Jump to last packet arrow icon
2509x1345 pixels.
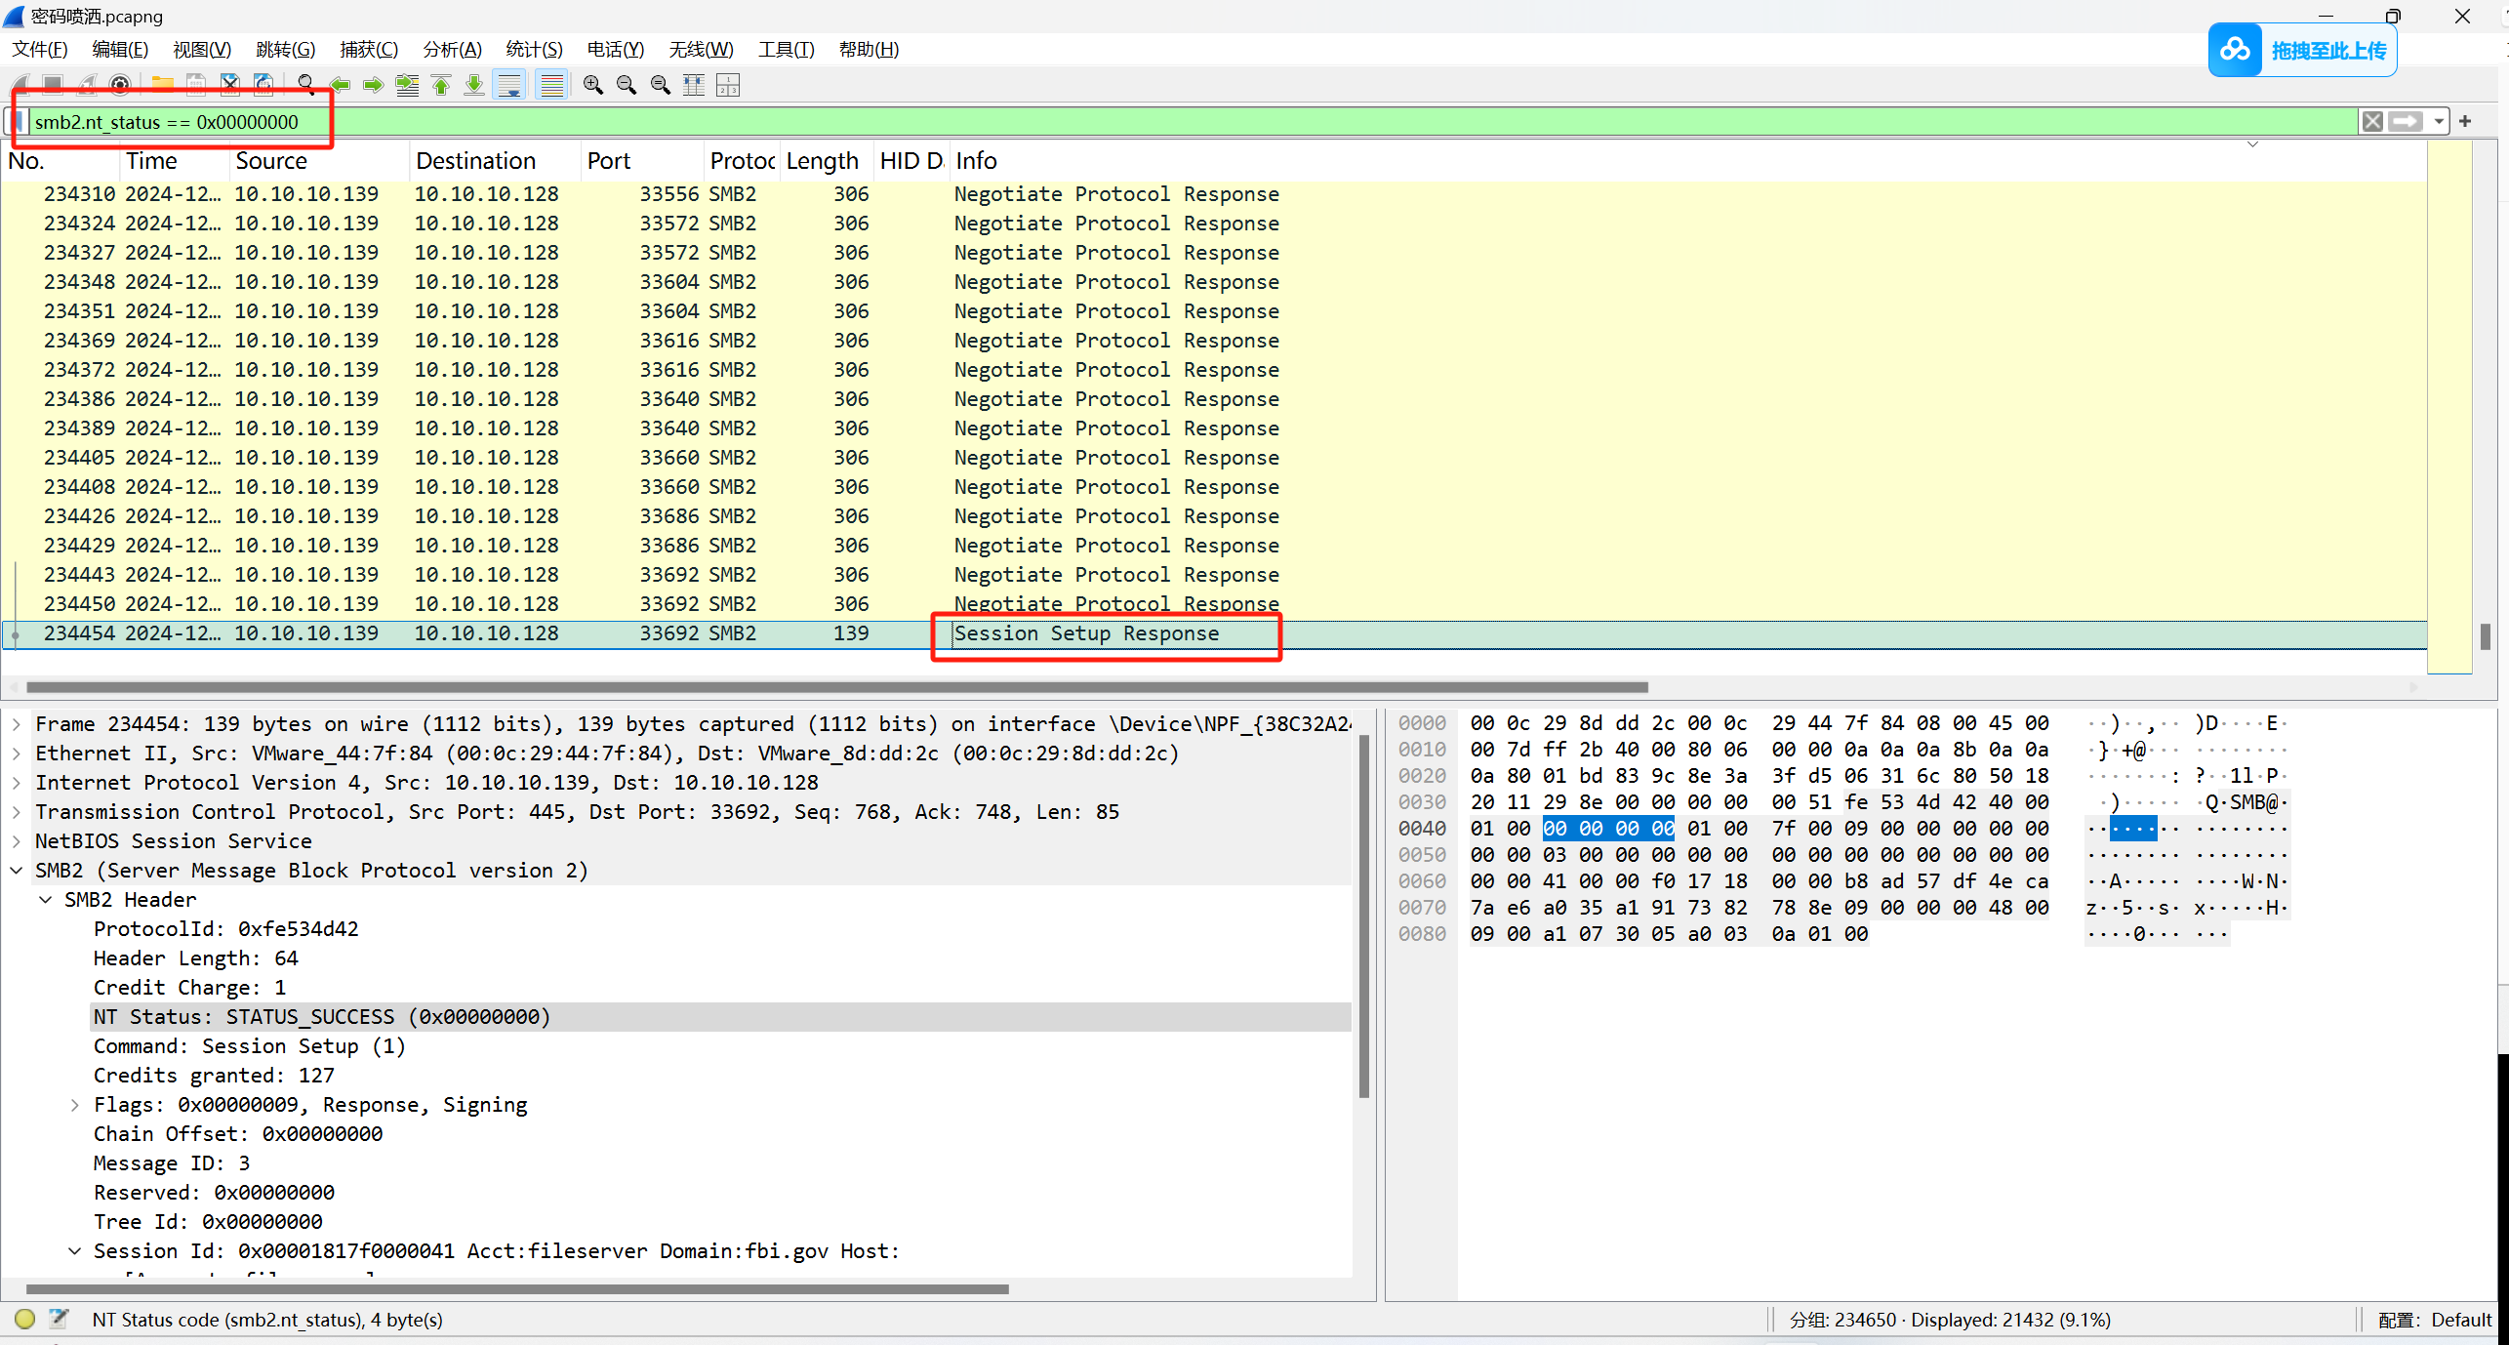(x=474, y=86)
